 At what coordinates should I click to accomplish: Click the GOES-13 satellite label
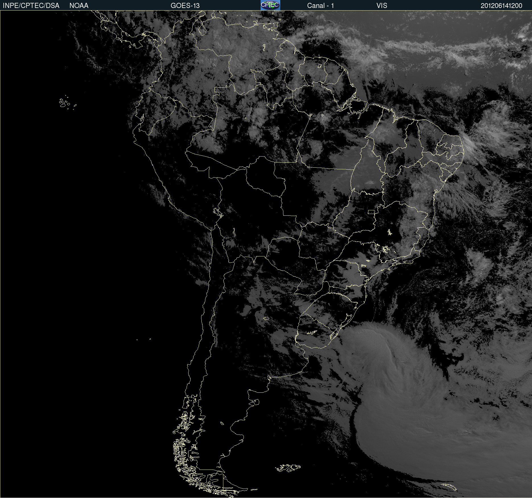(185, 6)
